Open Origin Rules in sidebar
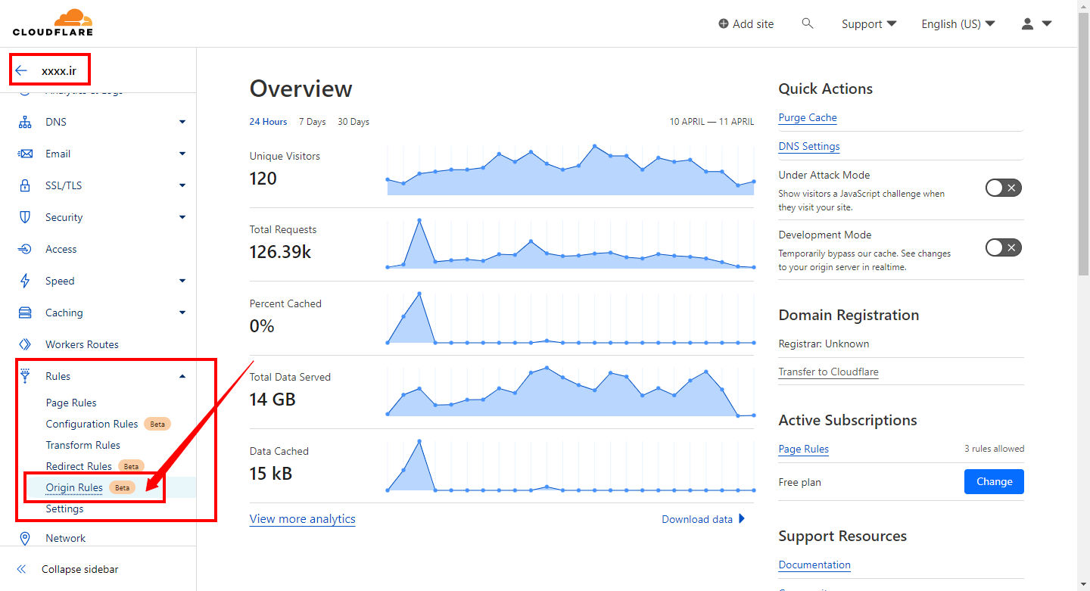The width and height of the screenshot is (1090, 591). 74,487
